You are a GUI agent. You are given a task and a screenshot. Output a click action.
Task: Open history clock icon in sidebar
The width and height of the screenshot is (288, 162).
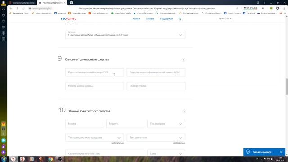coord(4,15)
